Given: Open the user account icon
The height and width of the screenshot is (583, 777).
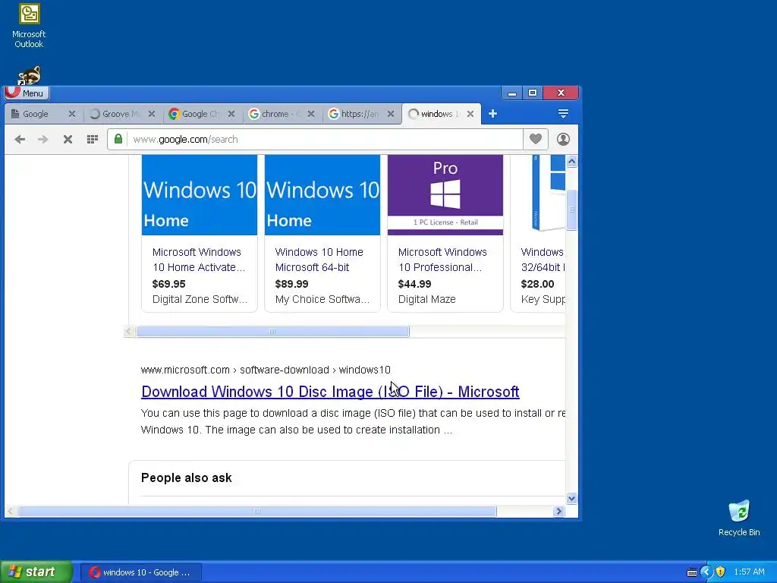Looking at the screenshot, I should [563, 140].
